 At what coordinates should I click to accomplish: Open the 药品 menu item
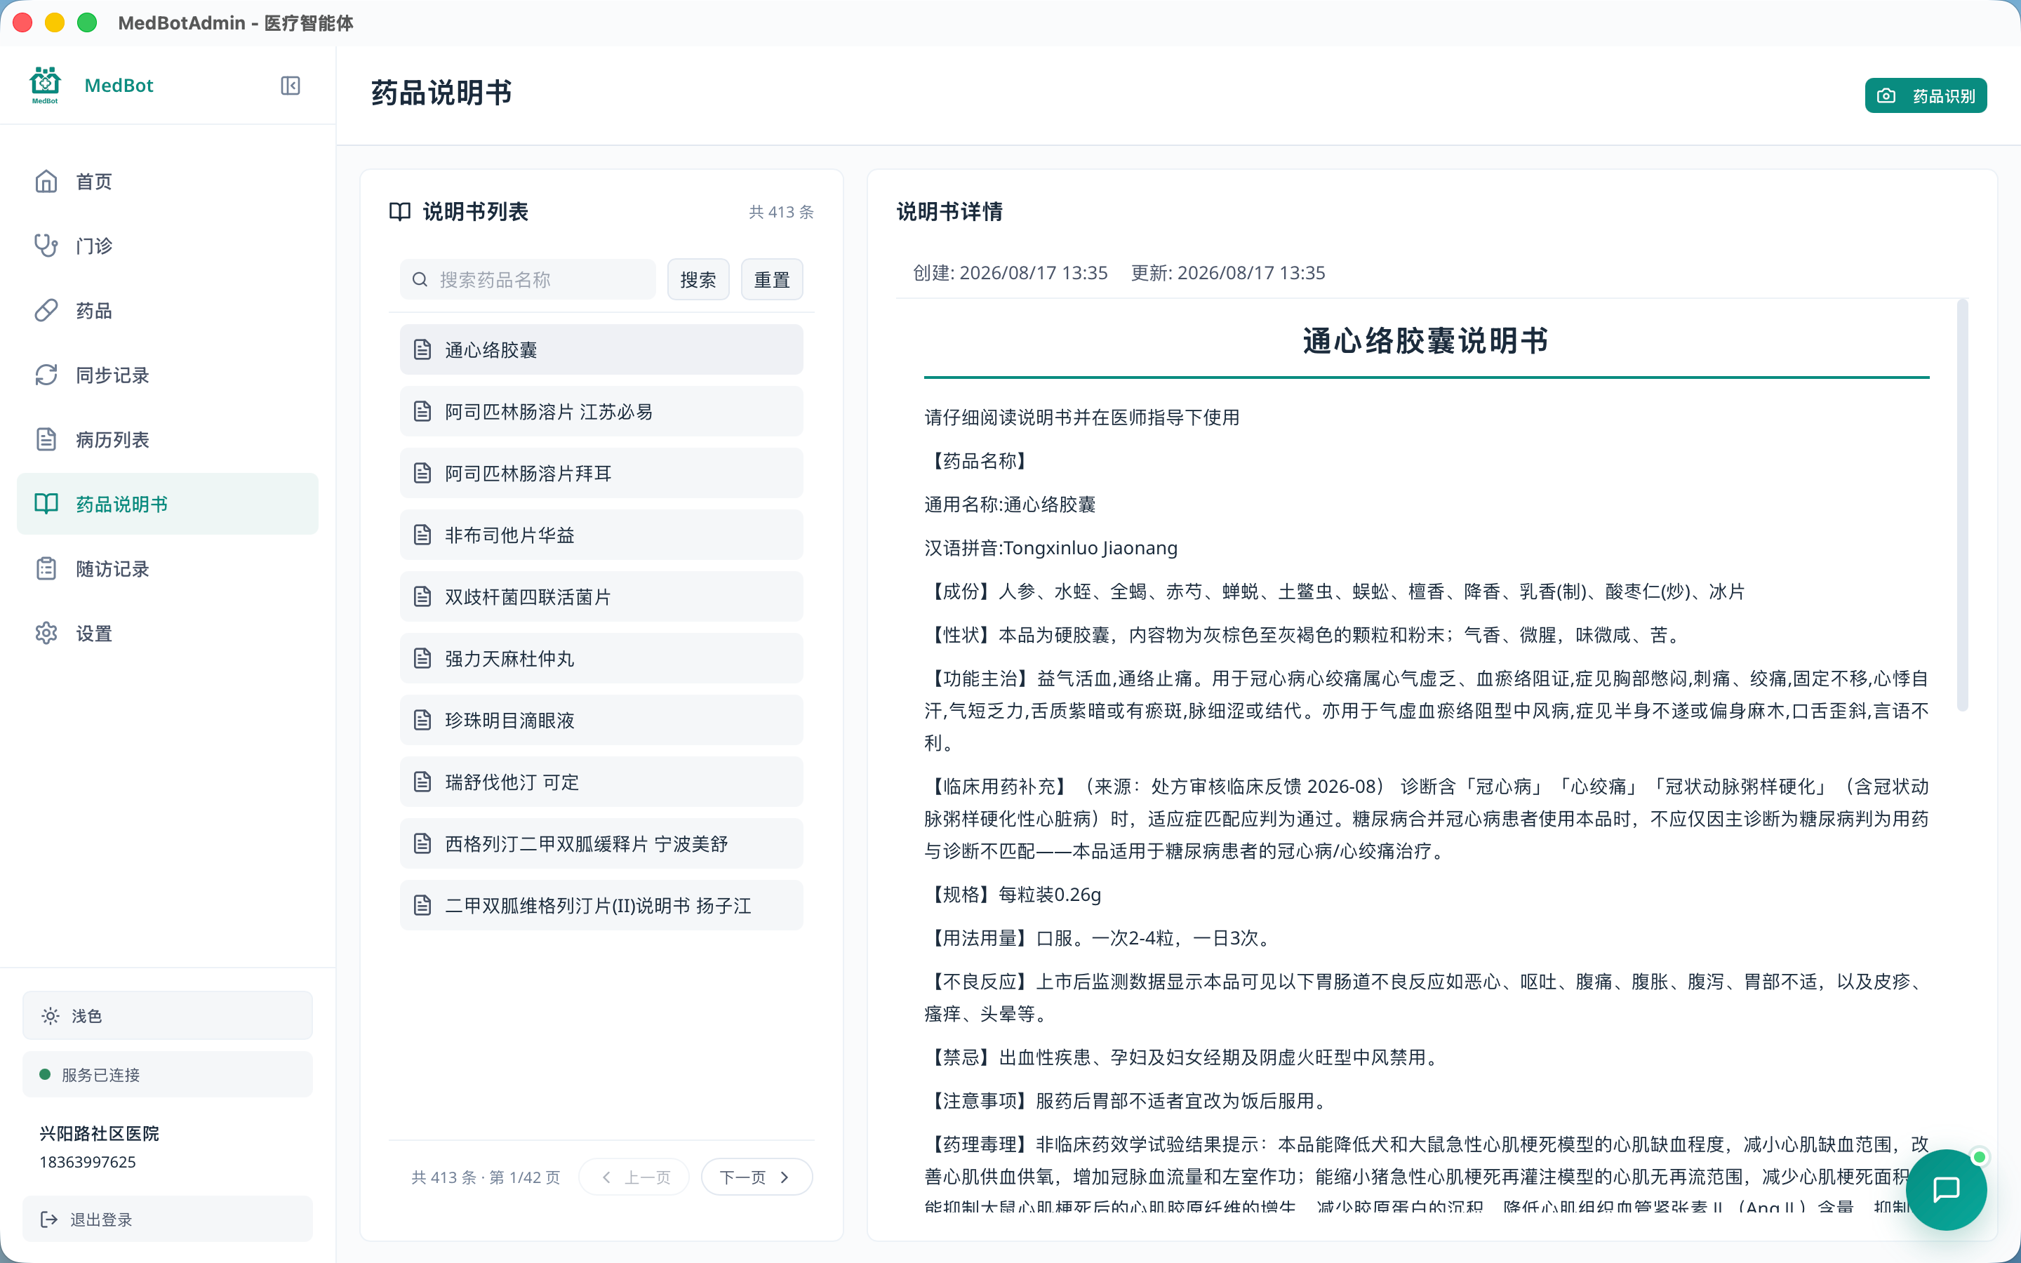pos(168,311)
